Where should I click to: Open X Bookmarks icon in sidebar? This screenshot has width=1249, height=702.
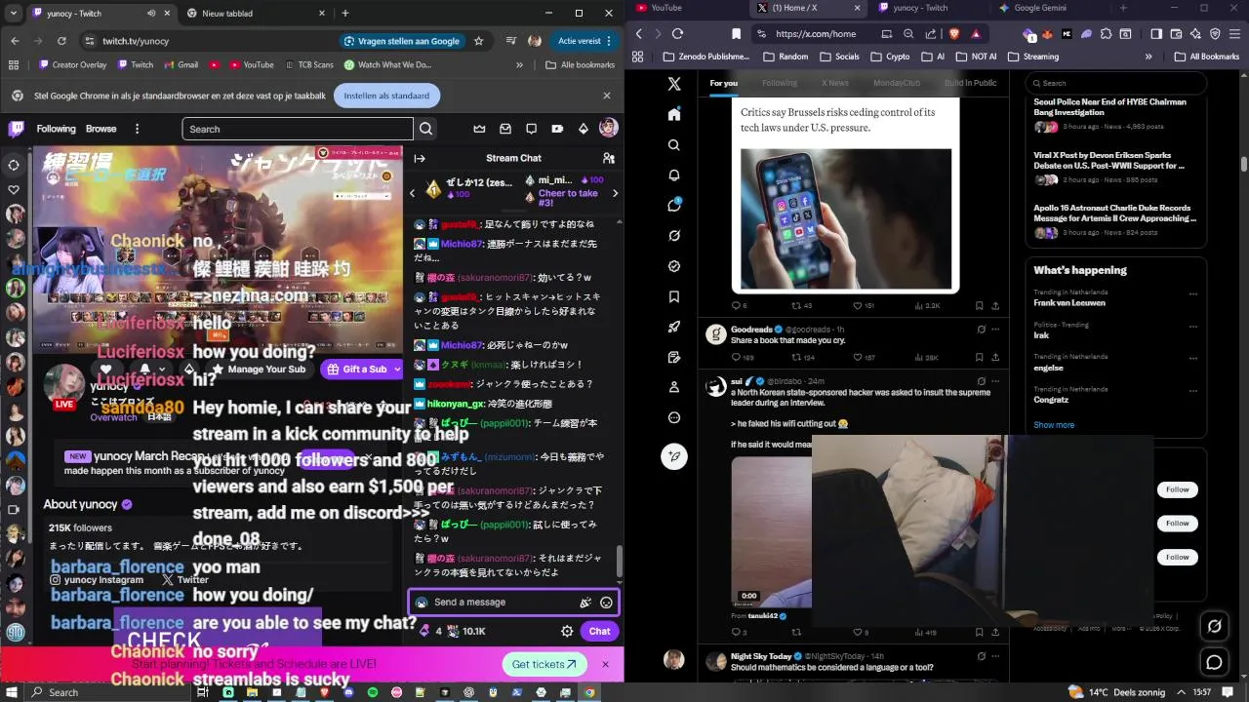[x=674, y=296]
